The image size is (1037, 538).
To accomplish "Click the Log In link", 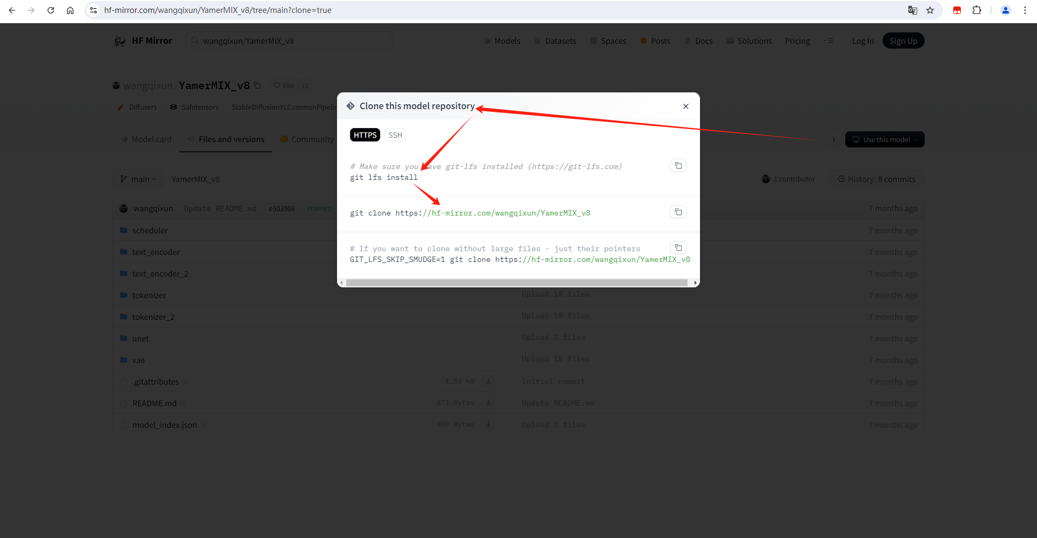I will point(863,41).
